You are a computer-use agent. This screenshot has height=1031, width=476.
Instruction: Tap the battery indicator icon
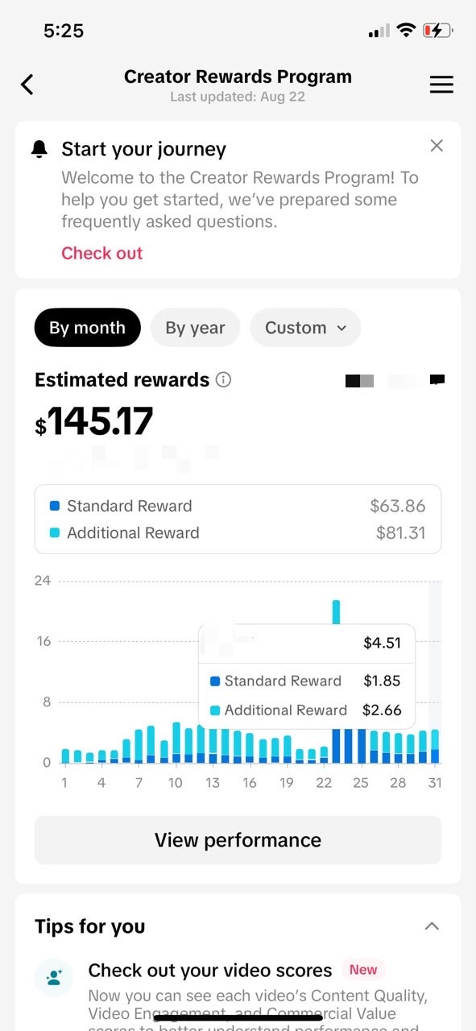coord(438,31)
